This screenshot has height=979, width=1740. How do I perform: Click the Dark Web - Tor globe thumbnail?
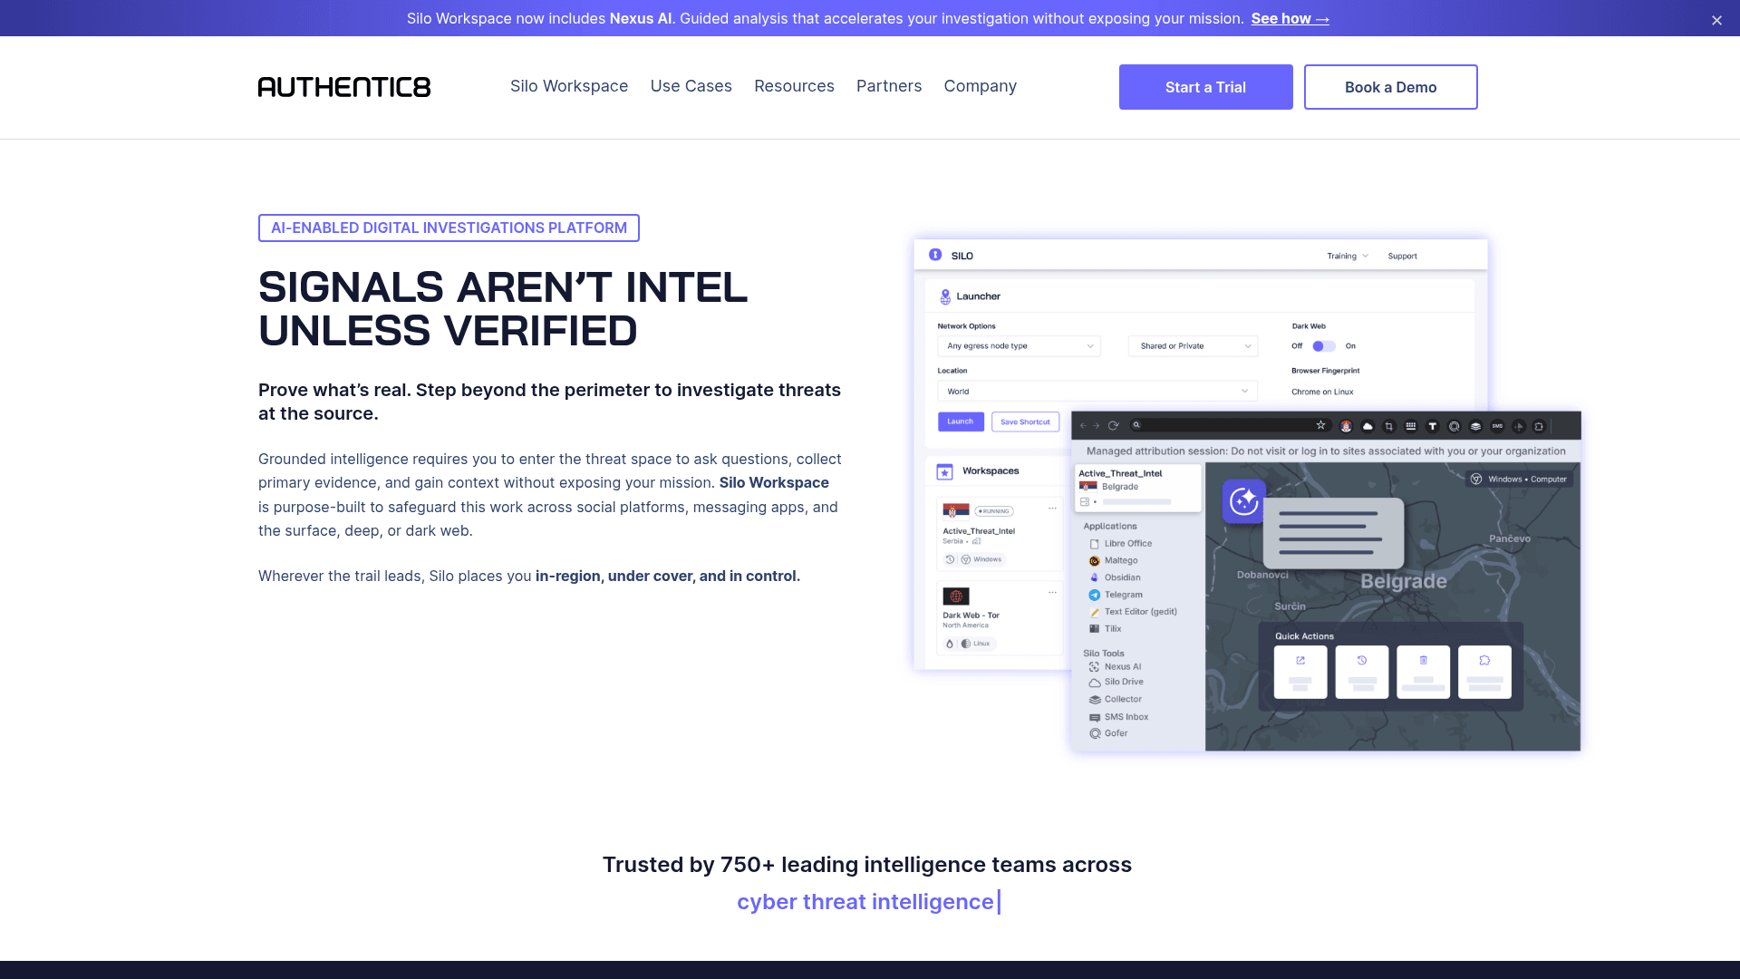click(956, 596)
